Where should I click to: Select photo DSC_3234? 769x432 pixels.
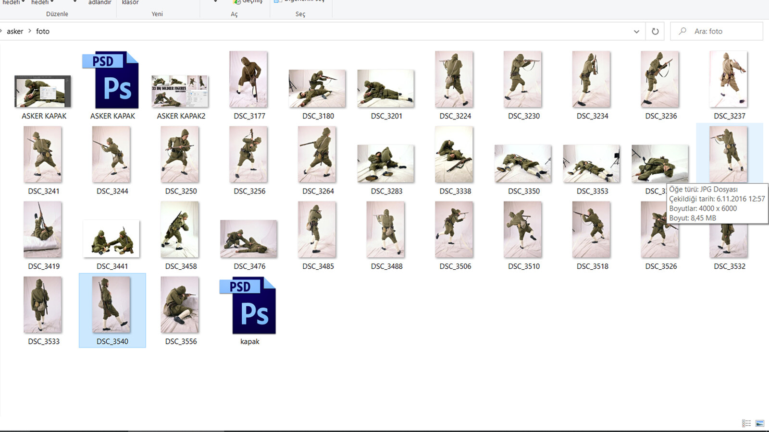[x=591, y=79]
